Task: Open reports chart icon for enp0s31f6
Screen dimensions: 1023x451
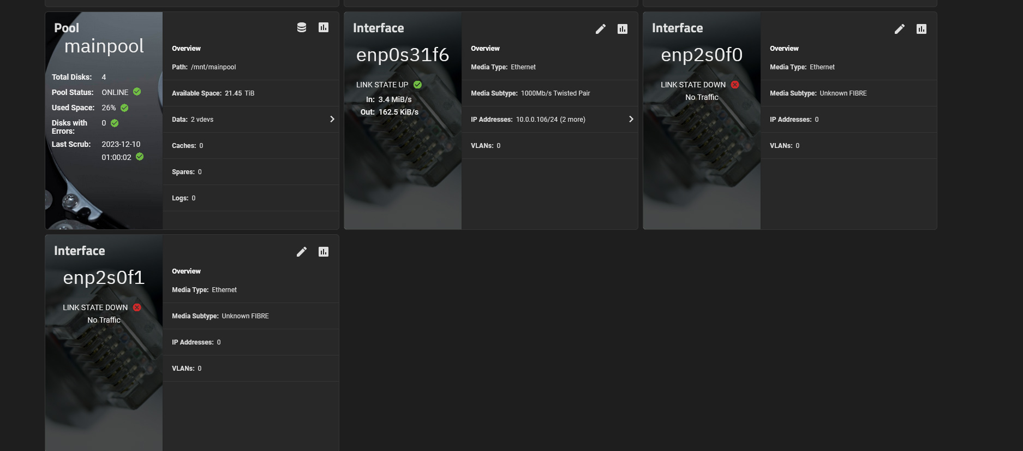Action: 623,29
